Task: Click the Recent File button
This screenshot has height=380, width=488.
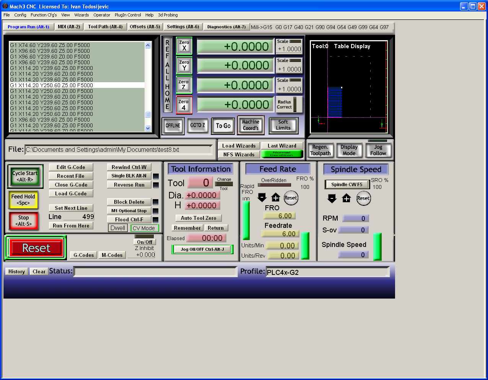Action: coord(71,176)
